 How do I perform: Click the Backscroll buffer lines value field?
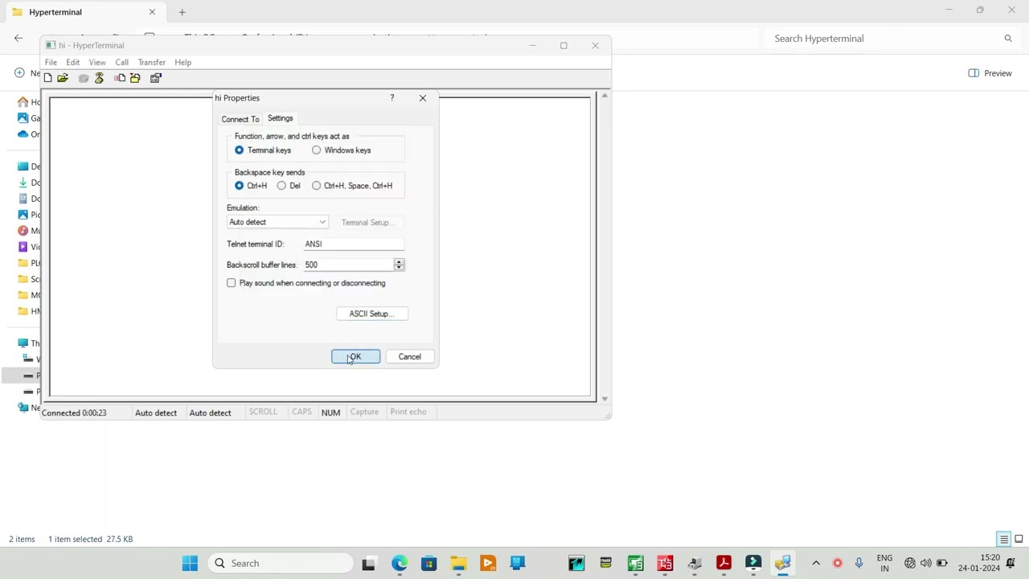tap(347, 265)
